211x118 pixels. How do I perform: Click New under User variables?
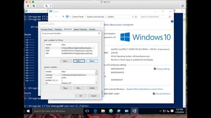pyautogui.click(x=66, y=61)
